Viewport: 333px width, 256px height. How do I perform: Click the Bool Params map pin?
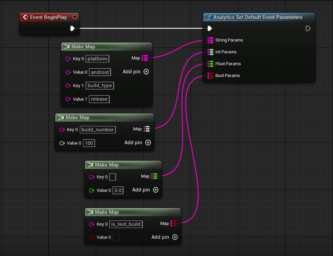pos(210,76)
